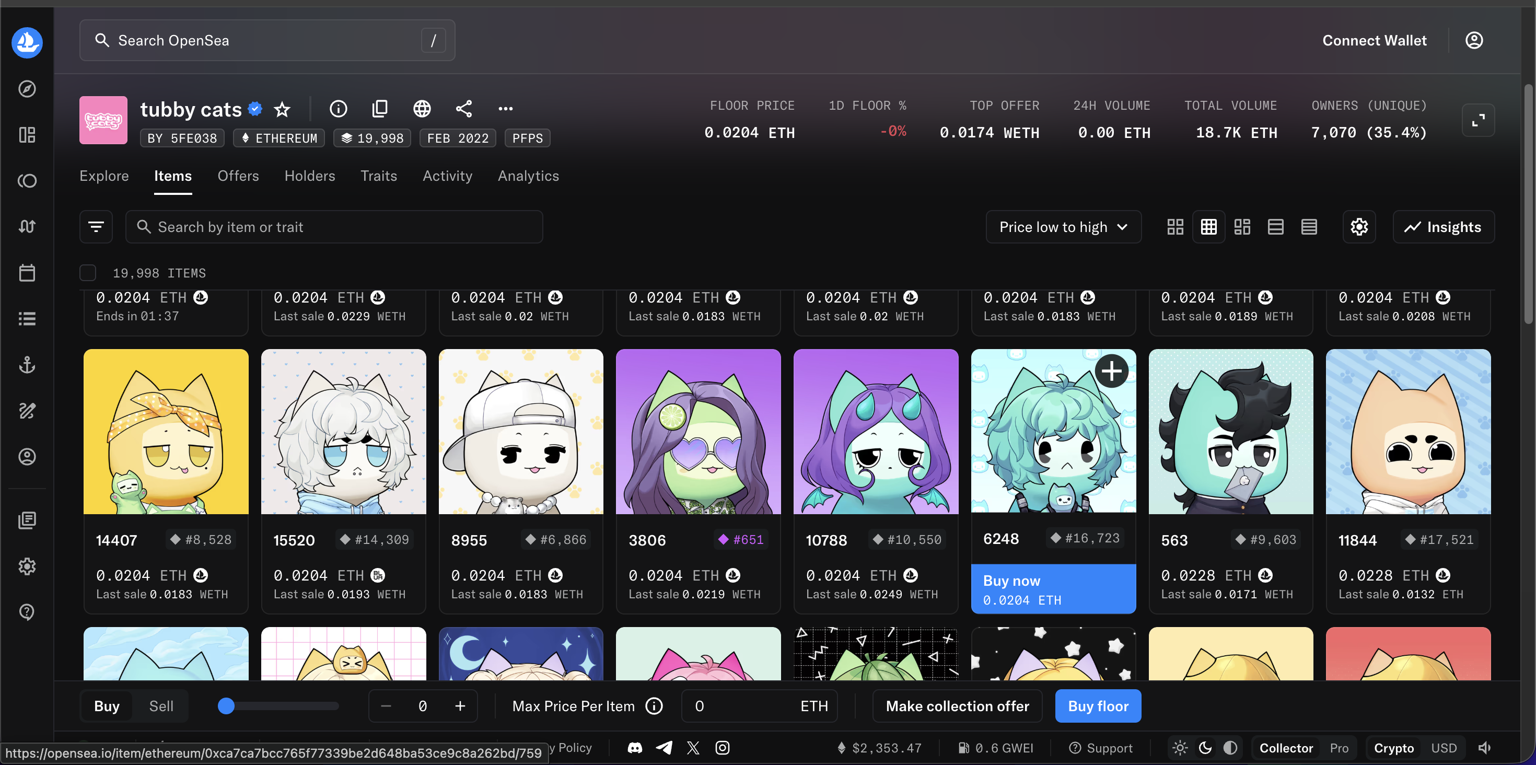Go to the Explore tab

coord(104,176)
